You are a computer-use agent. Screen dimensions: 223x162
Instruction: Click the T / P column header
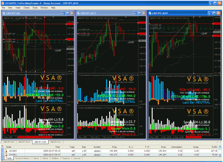click(x=142, y=147)
